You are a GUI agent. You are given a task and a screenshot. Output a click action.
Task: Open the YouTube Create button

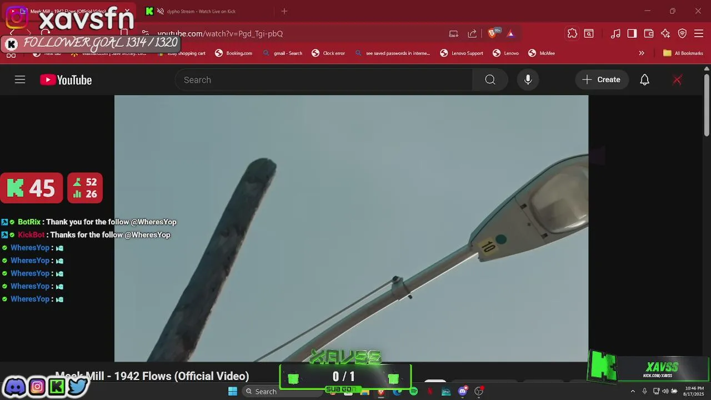pos(602,80)
